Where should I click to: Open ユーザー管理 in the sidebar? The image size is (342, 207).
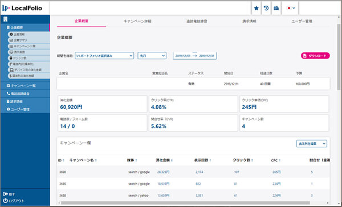tap(25, 109)
